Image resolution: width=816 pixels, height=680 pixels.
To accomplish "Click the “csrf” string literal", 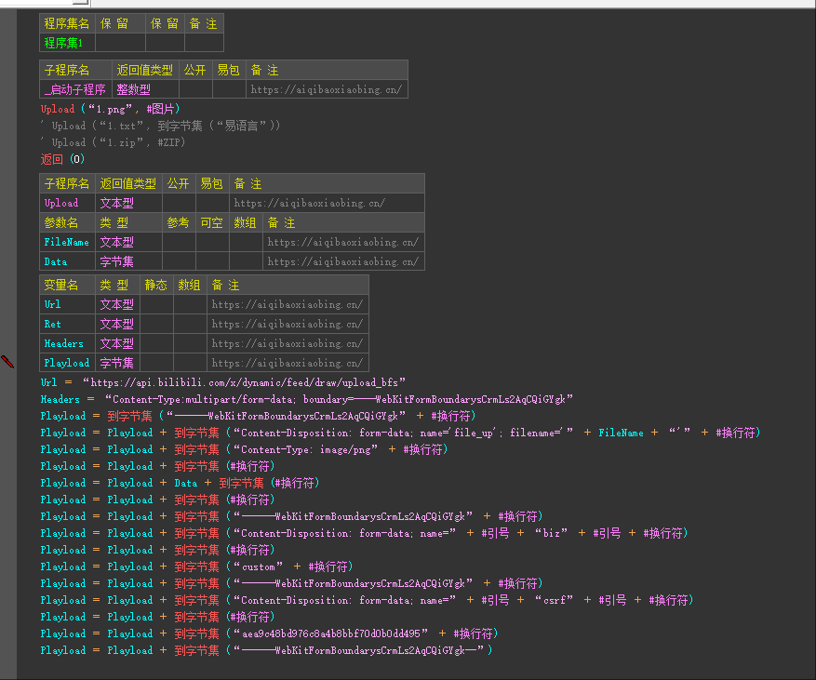I will [554, 600].
